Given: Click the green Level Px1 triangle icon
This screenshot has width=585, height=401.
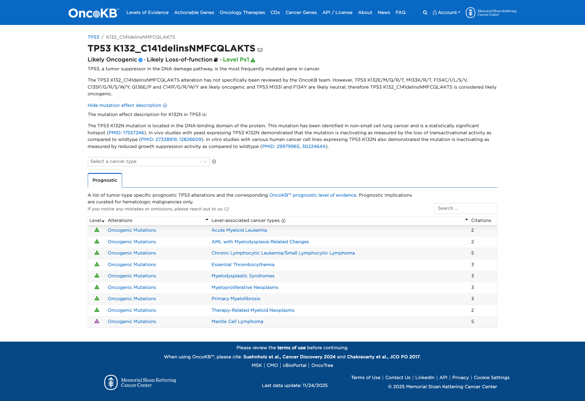Looking at the screenshot, I should tap(253, 60).
